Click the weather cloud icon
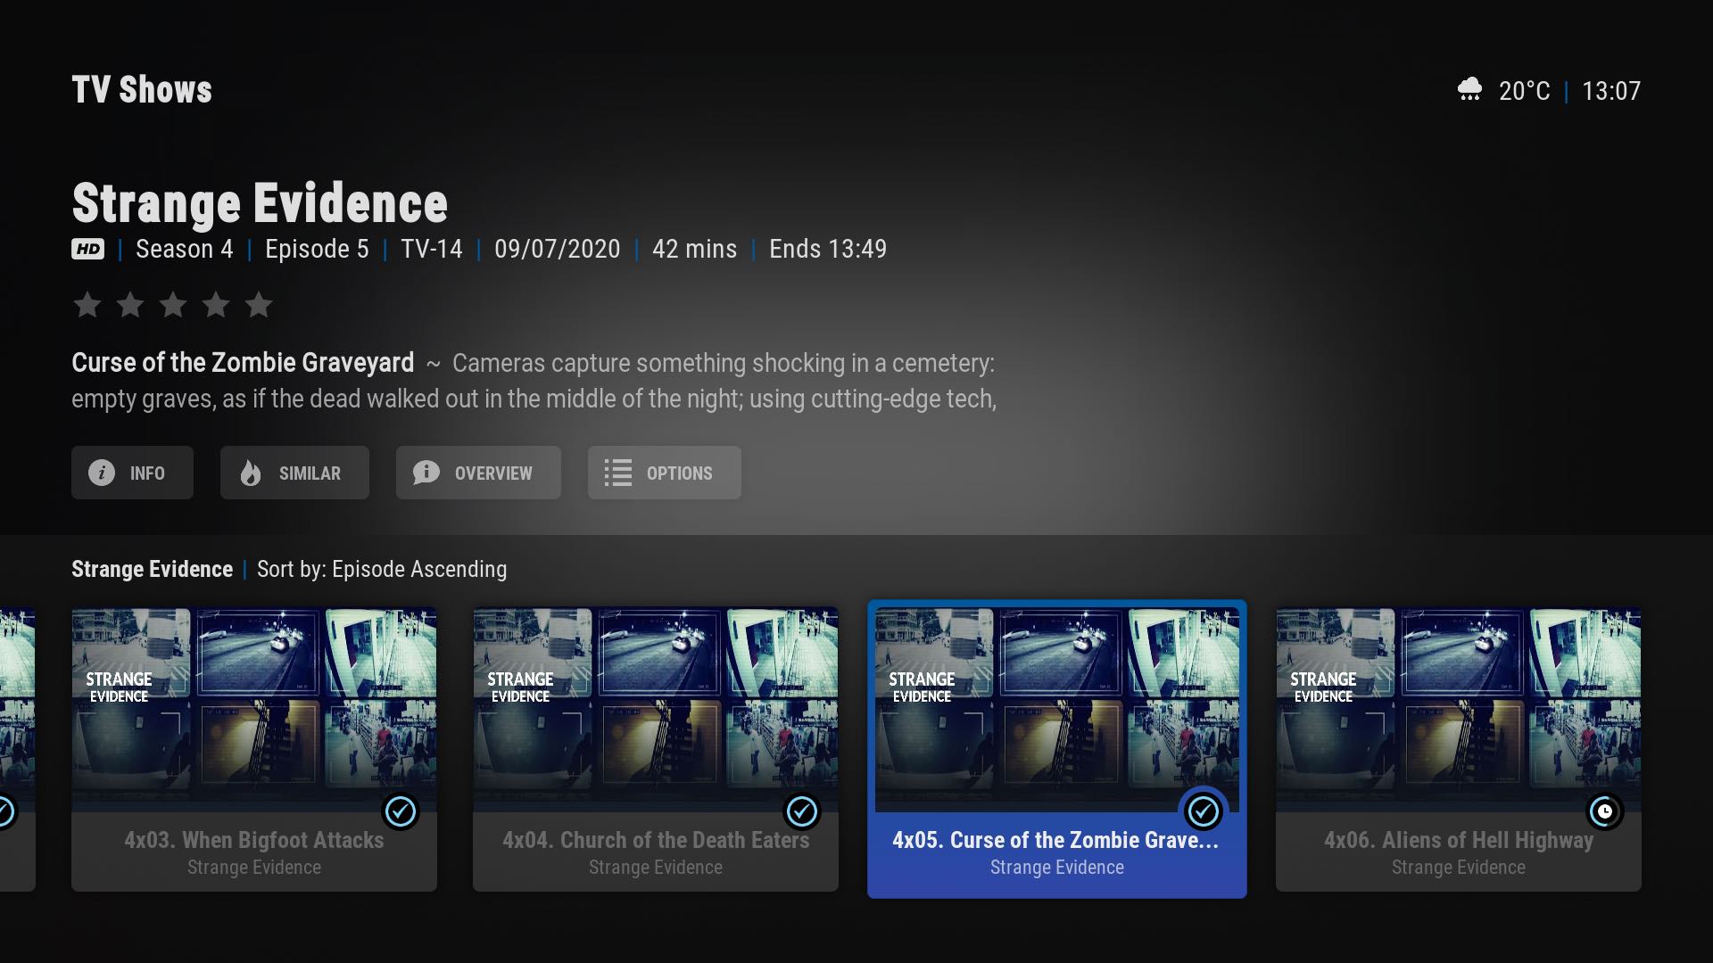The image size is (1713, 963). point(1469,89)
